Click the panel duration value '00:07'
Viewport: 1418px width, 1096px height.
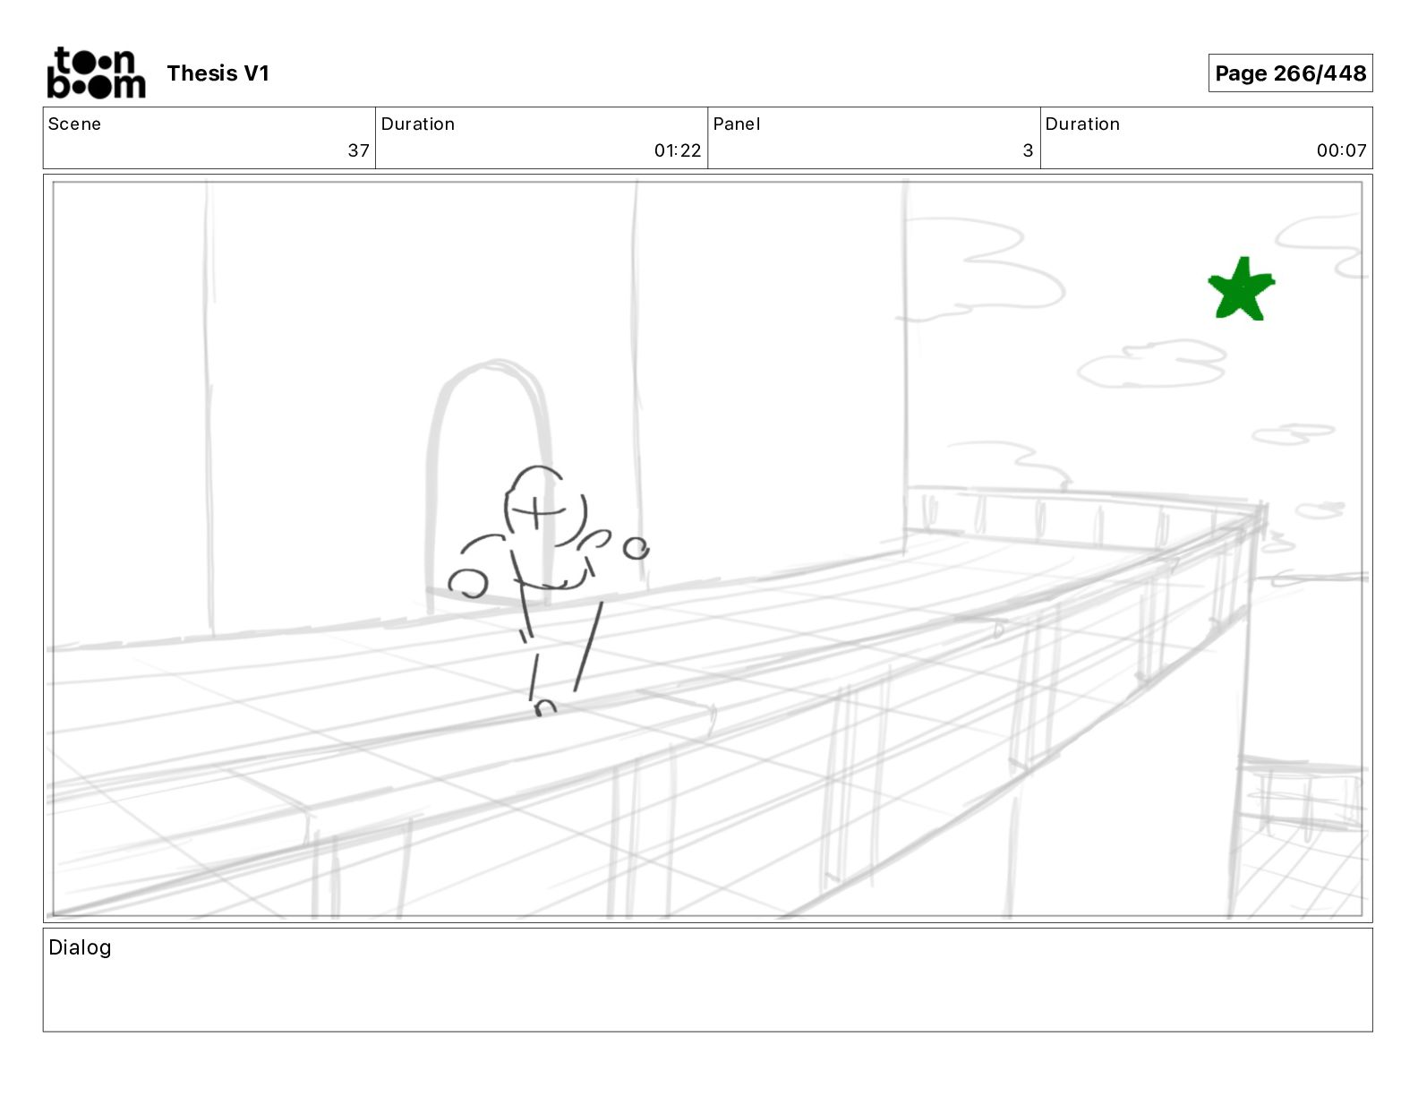click(x=1341, y=150)
